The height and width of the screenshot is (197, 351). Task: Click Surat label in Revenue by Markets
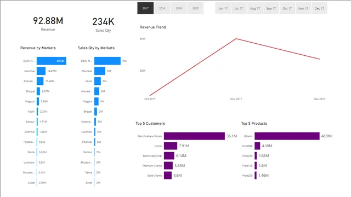(x=31, y=183)
